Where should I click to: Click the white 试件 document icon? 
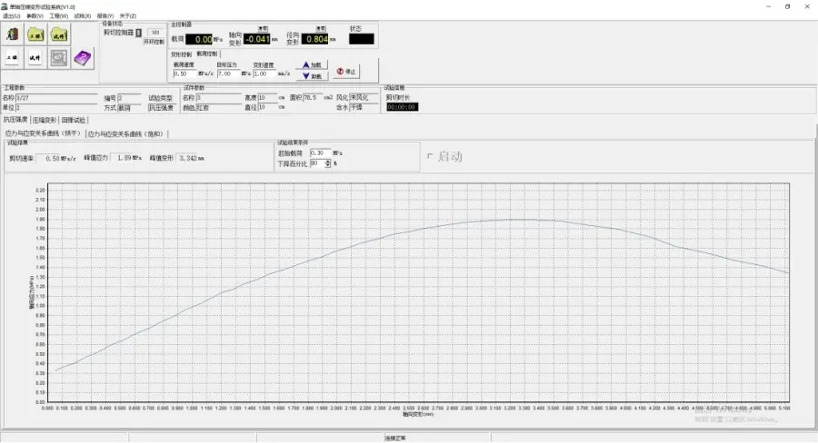[x=35, y=58]
